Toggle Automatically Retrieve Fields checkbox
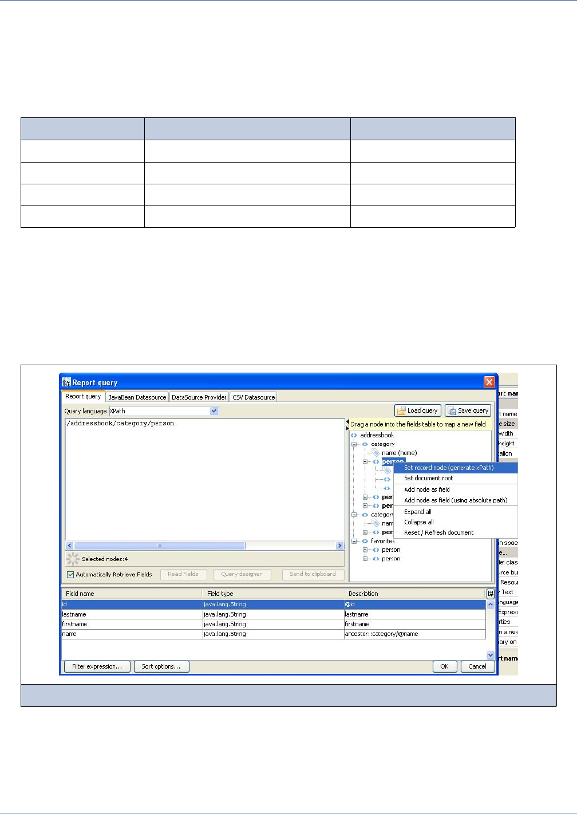This screenshot has width=577, height=814. coord(70,574)
